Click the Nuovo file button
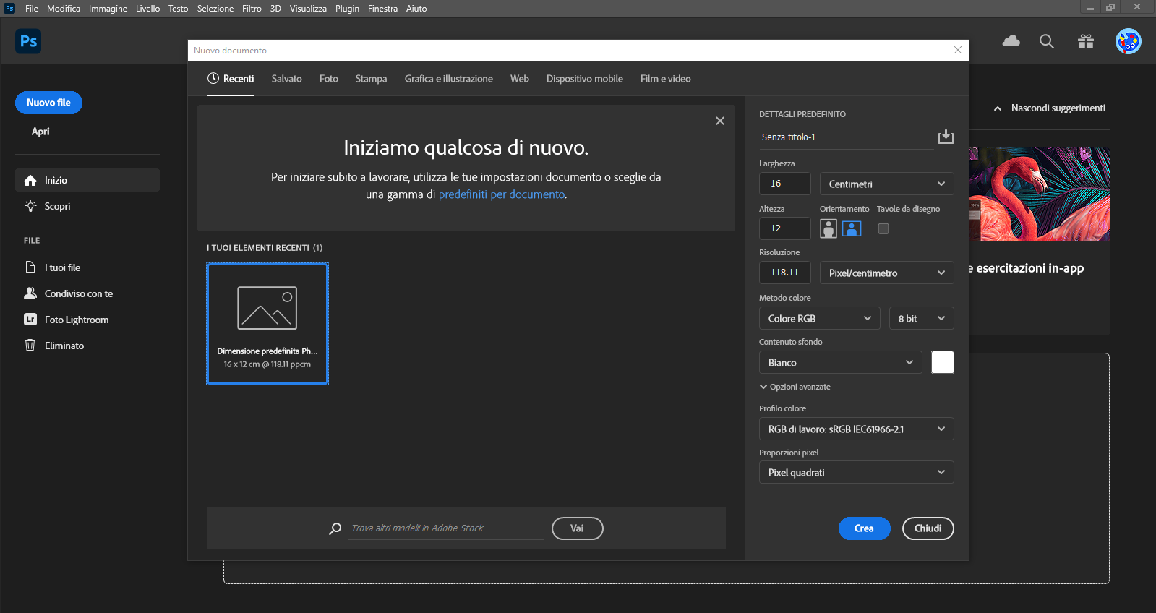The height and width of the screenshot is (613, 1156). 48,103
